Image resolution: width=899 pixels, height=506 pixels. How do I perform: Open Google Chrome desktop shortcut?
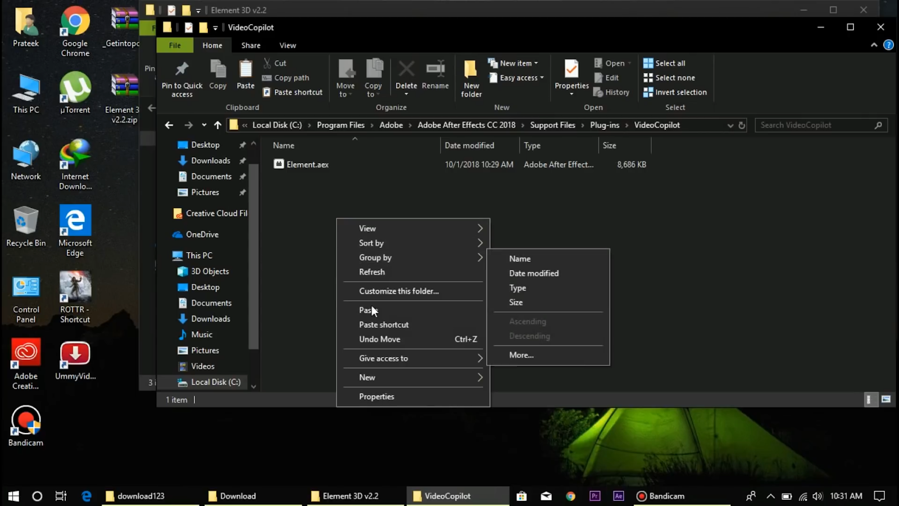click(75, 31)
